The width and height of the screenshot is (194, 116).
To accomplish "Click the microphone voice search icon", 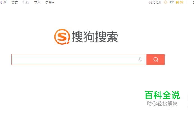I will click(140, 60).
